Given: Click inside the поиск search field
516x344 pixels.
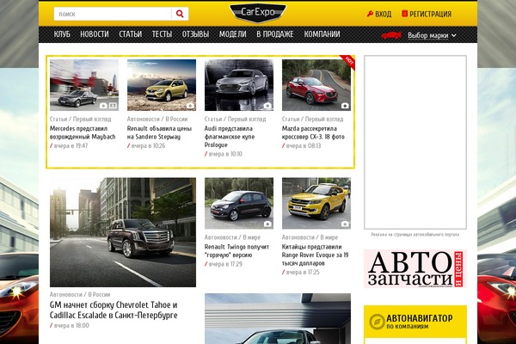Looking at the screenshot, I should [x=113, y=14].
